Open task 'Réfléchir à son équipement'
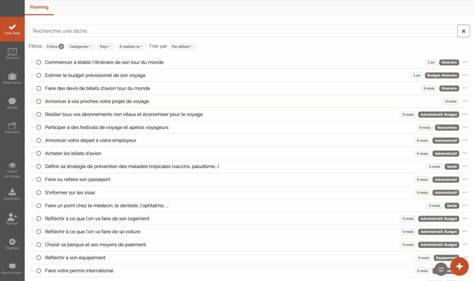This screenshot has width=474, height=281. coord(75,258)
